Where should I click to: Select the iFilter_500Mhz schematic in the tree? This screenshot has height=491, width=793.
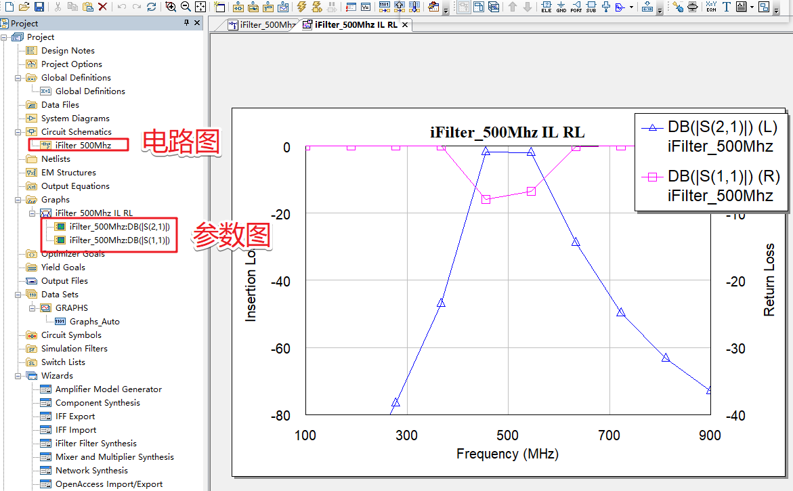click(x=83, y=145)
